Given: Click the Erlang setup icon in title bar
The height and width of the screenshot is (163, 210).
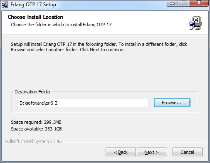Looking at the screenshot, I should tap(5, 5).
